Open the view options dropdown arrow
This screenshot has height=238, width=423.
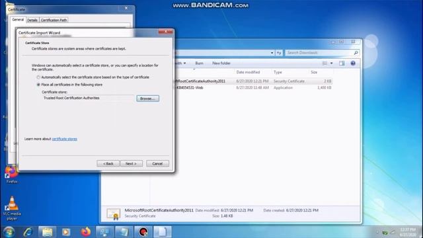click(x=332, y=63)
